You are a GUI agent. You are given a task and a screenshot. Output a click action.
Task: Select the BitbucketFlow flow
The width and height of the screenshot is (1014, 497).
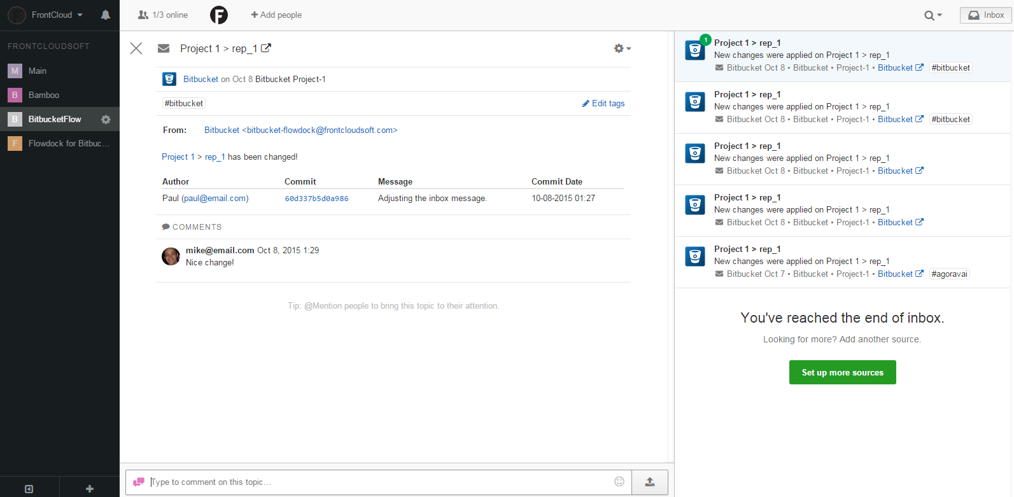pyautogui.click(x=54, y=119)
